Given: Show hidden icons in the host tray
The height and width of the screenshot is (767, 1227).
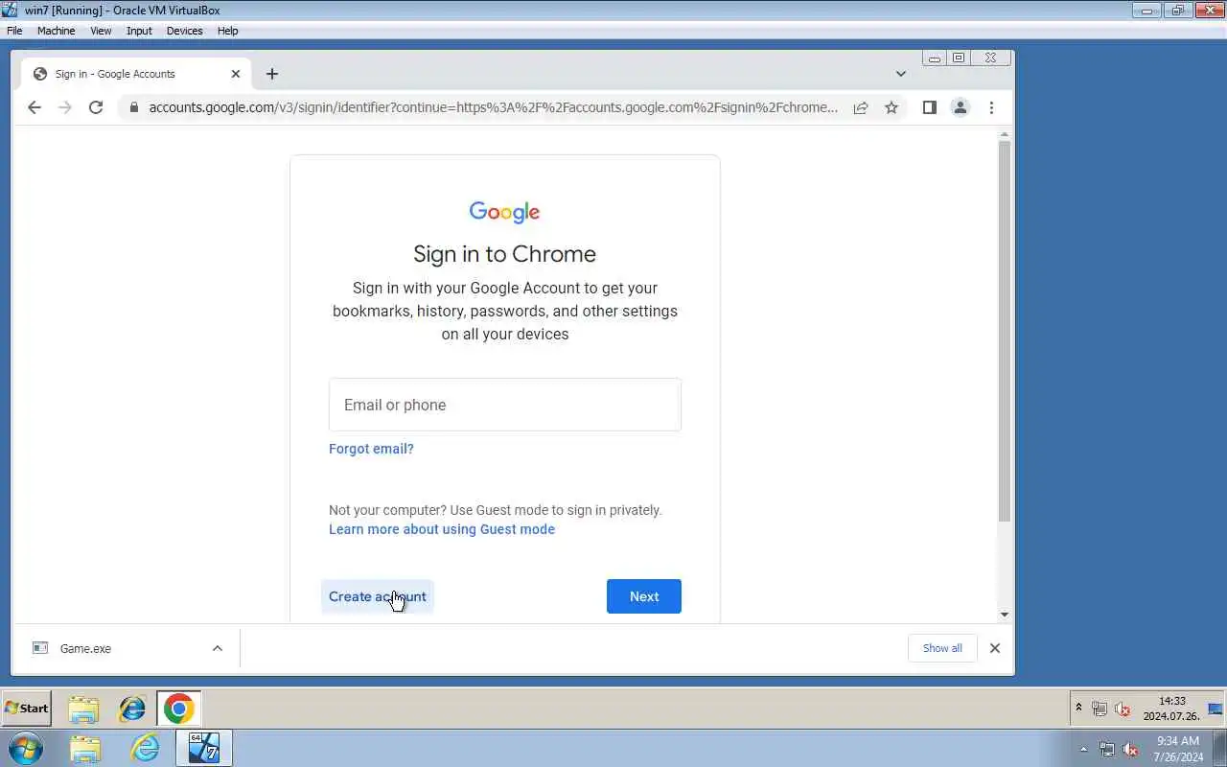Looking at the screenshot, I should click(1084, 749).
